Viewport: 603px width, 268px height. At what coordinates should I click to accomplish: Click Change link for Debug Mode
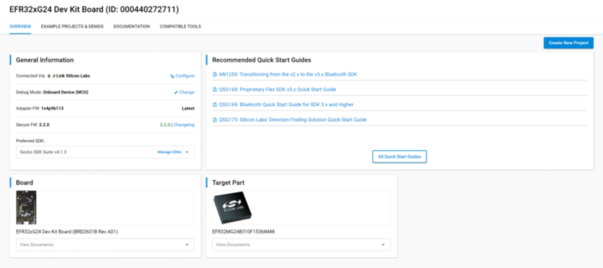(187, 92)
